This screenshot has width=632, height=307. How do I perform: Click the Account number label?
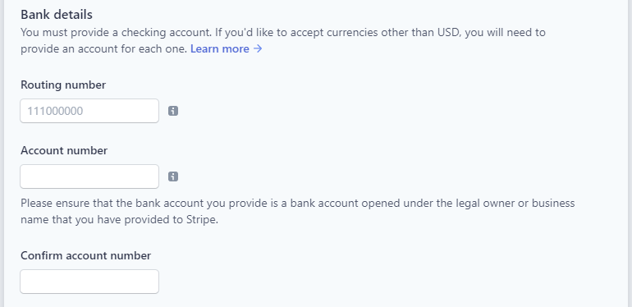(64, 151)
